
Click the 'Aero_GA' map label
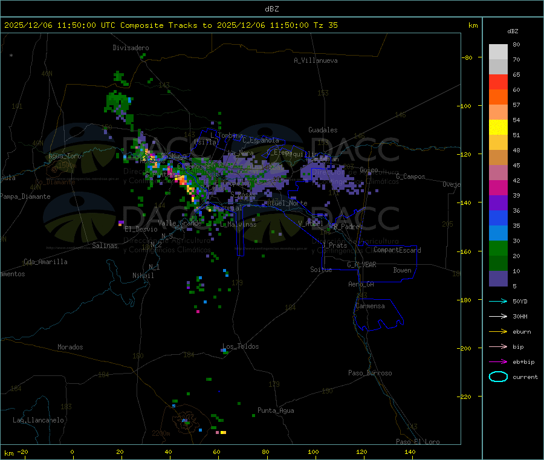pos(361,284)
